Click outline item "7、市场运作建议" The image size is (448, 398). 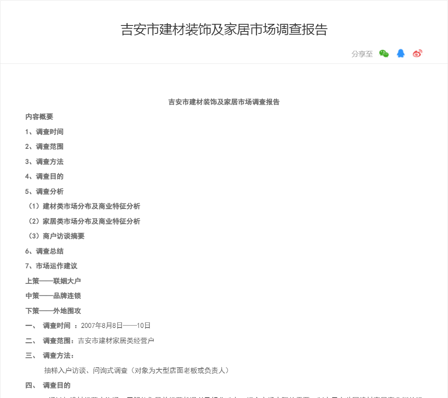[x=51, y=266]
